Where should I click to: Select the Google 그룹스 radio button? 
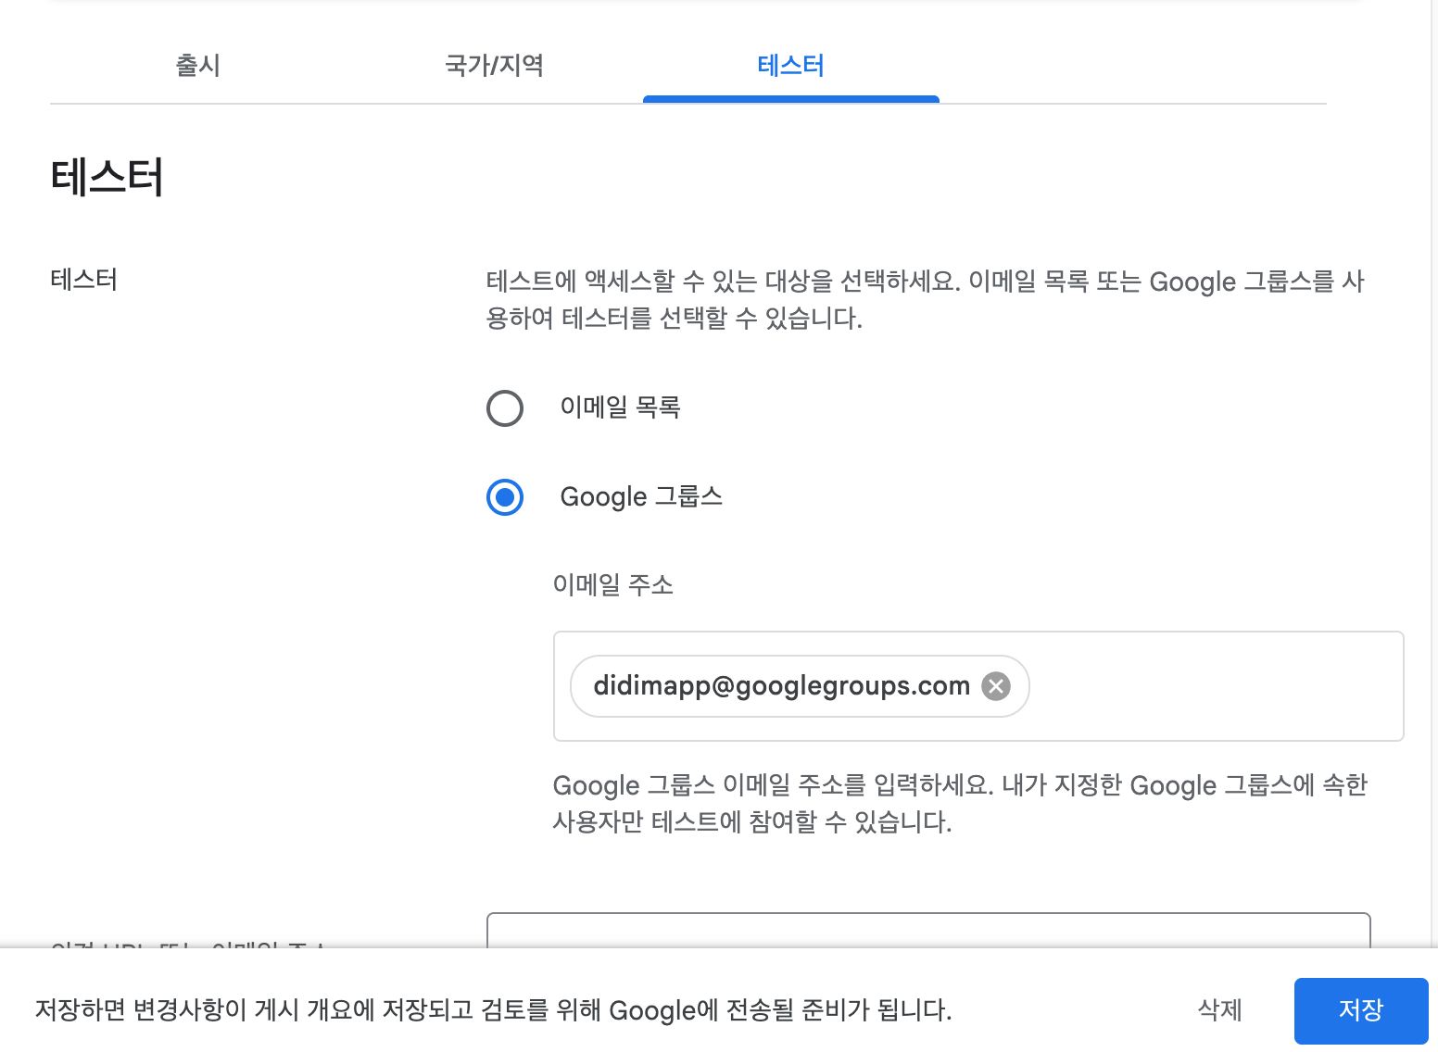(x=505, y=497)
